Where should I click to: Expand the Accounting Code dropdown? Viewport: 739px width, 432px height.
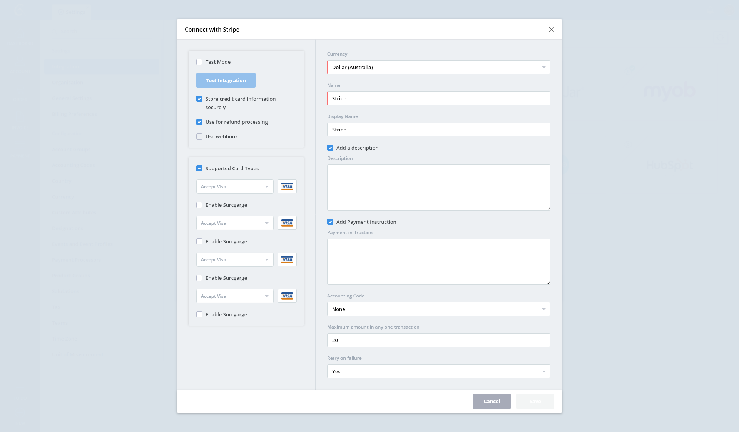438,309
